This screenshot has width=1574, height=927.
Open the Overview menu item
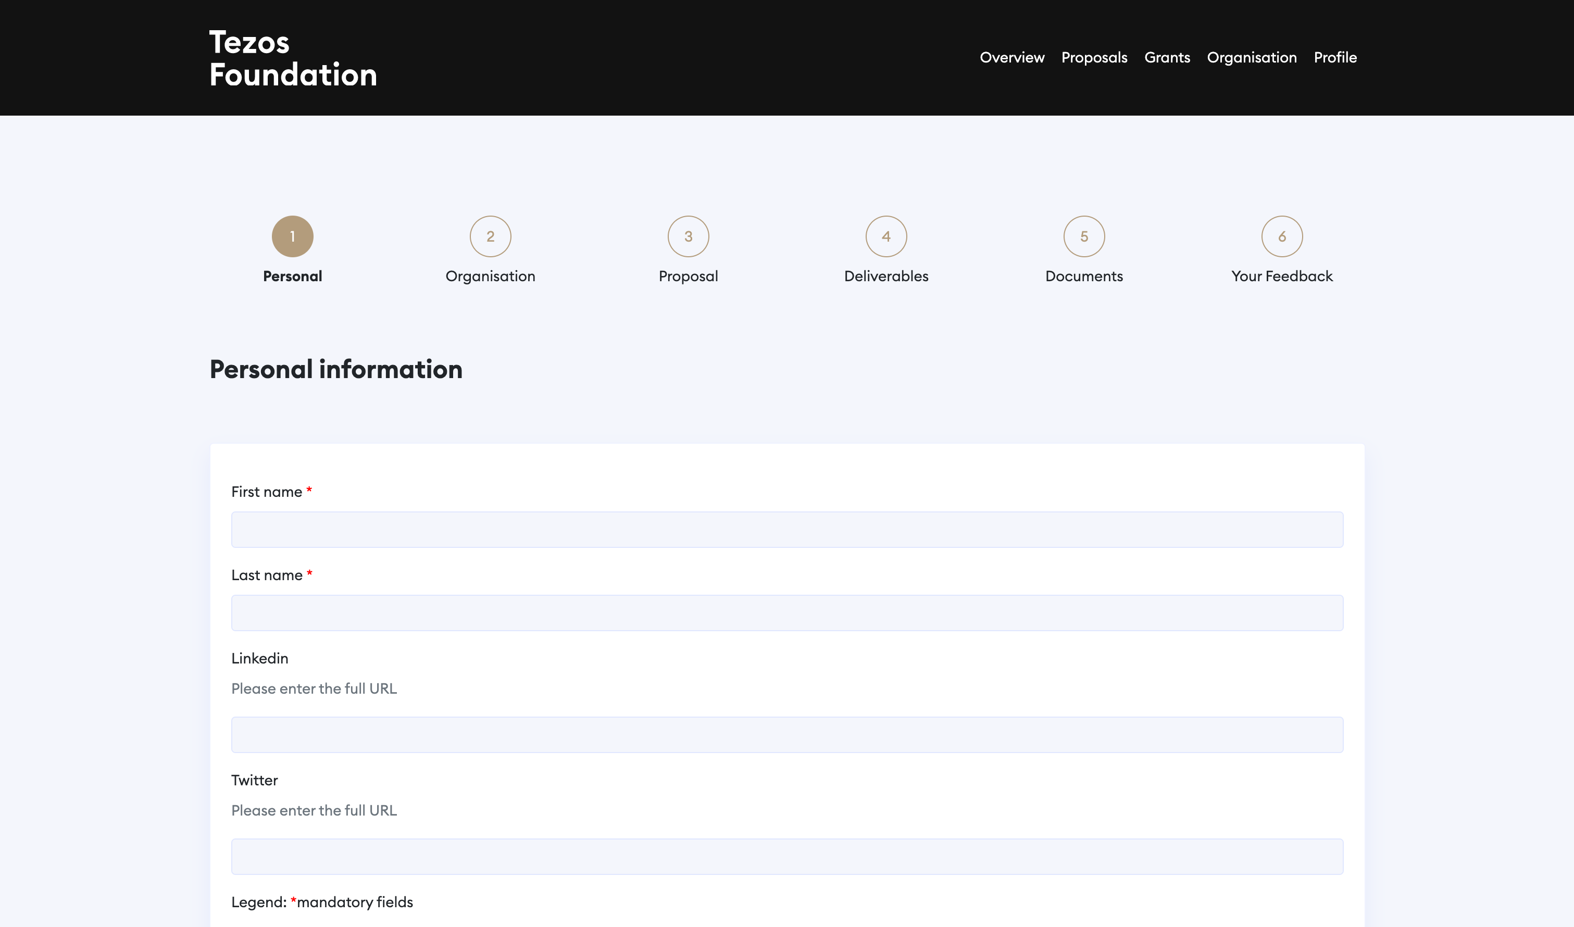1012,57
